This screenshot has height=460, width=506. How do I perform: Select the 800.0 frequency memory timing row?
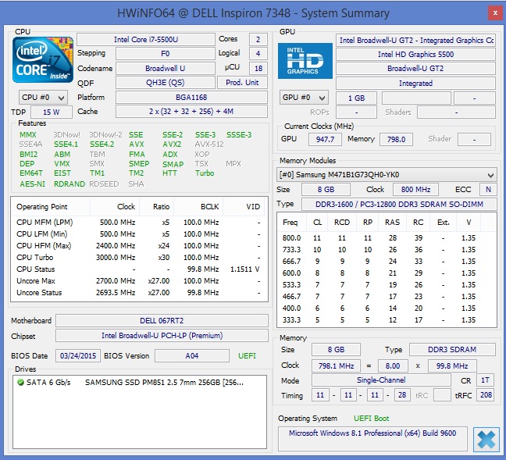pos(387,237)
